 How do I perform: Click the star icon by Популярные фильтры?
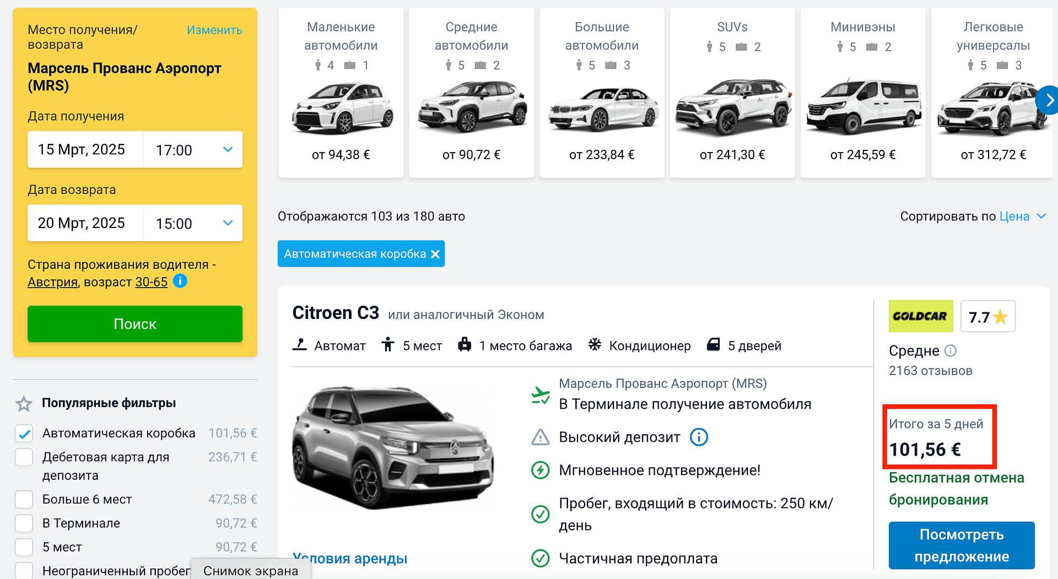click(x=24, y=404)
